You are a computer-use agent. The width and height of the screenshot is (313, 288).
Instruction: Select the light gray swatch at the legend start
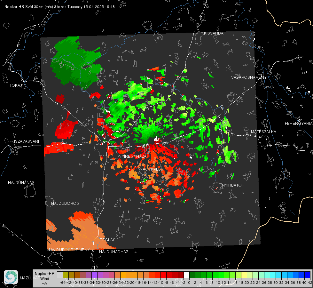[x=60, y=275]
